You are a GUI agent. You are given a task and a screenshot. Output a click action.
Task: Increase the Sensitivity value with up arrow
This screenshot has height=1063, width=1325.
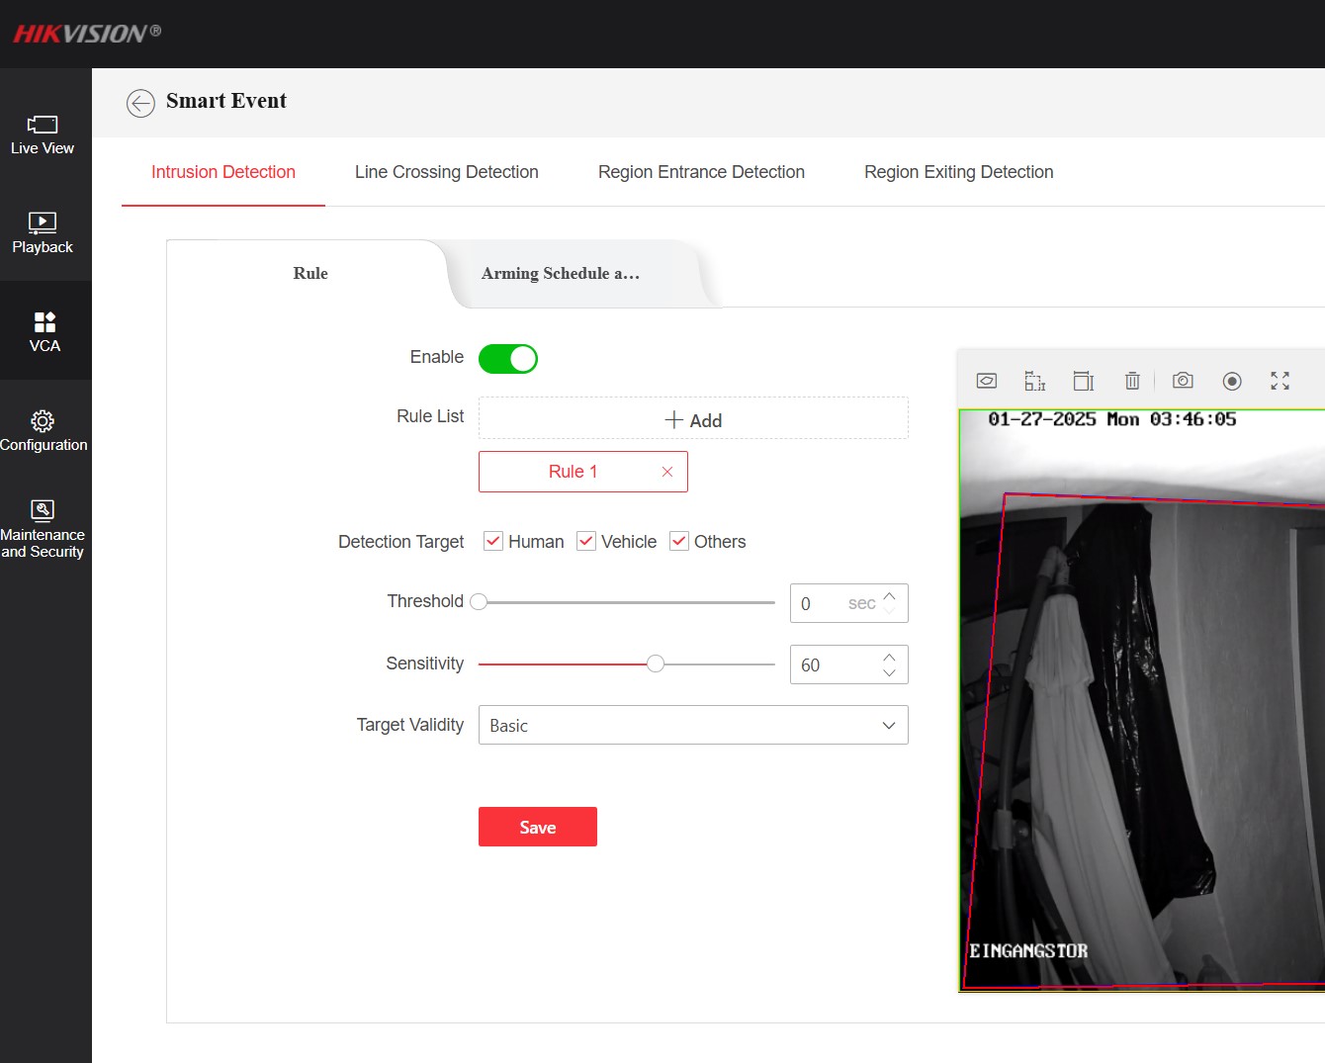coord(889,657)
